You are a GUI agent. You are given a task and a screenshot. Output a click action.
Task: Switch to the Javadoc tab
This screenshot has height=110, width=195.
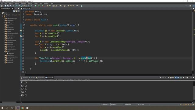[x=32, y=78]
